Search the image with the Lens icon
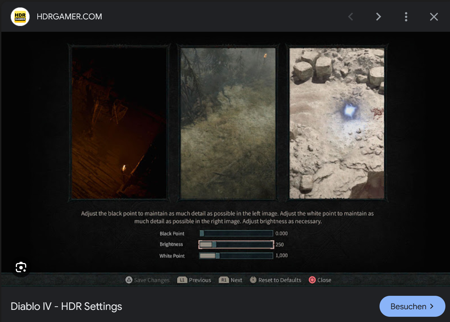This screenshot has width=450, height=322. click(x=21, y=267)
